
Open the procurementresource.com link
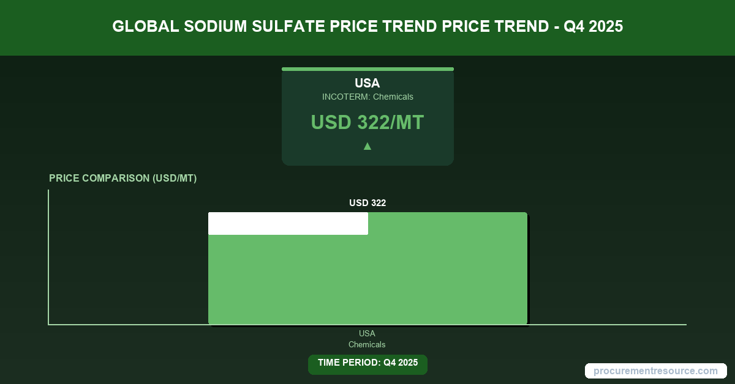655,371
